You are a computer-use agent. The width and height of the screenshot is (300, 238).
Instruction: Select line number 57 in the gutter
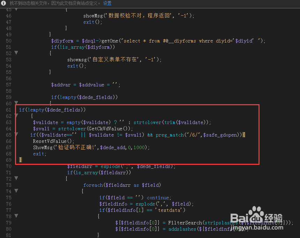point(9,85)
